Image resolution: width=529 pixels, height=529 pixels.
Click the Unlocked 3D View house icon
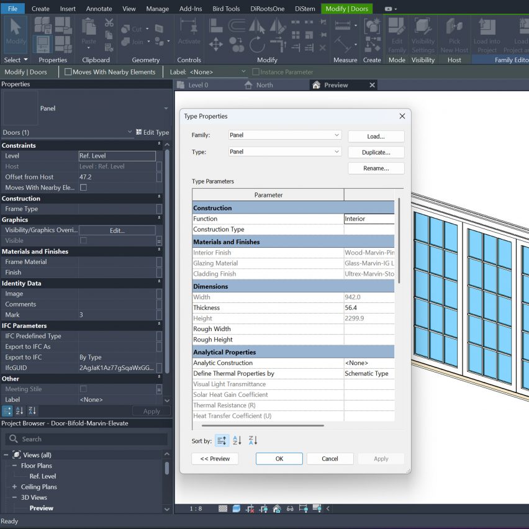(x=277, y=509)
